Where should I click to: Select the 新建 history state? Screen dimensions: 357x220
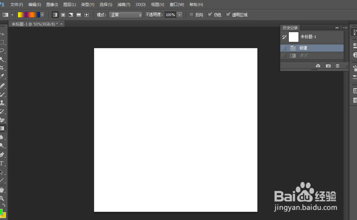pyautogui.click(x=312, y=48)
